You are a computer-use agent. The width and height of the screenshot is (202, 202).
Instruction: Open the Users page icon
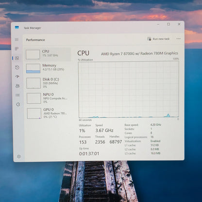tap(17, 86)
